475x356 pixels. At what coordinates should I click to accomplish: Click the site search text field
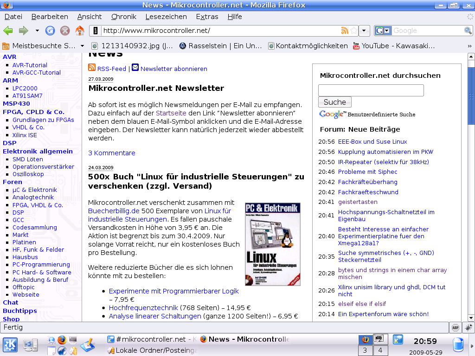(x=371, y=90)
